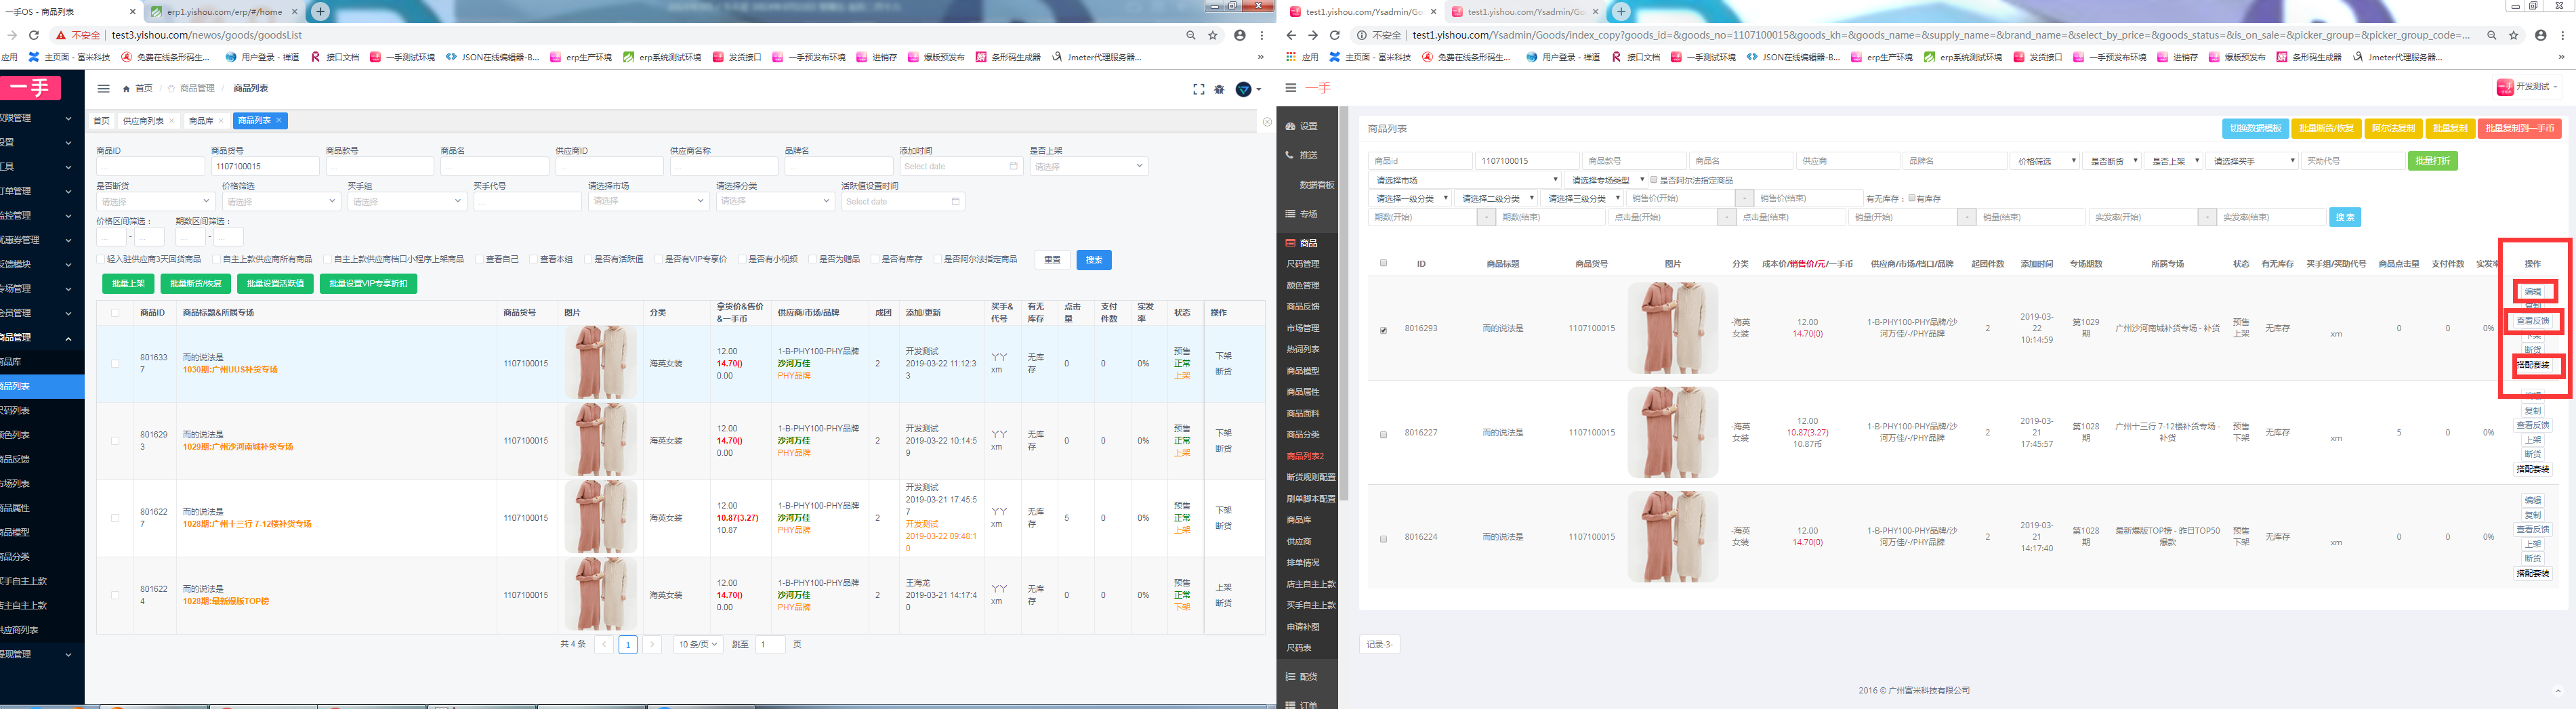Image resolution: width=2576 pixels, height=709 pixels.
Task: Bookmark the page with star in left browser
Action: (x=1213, y=35)
